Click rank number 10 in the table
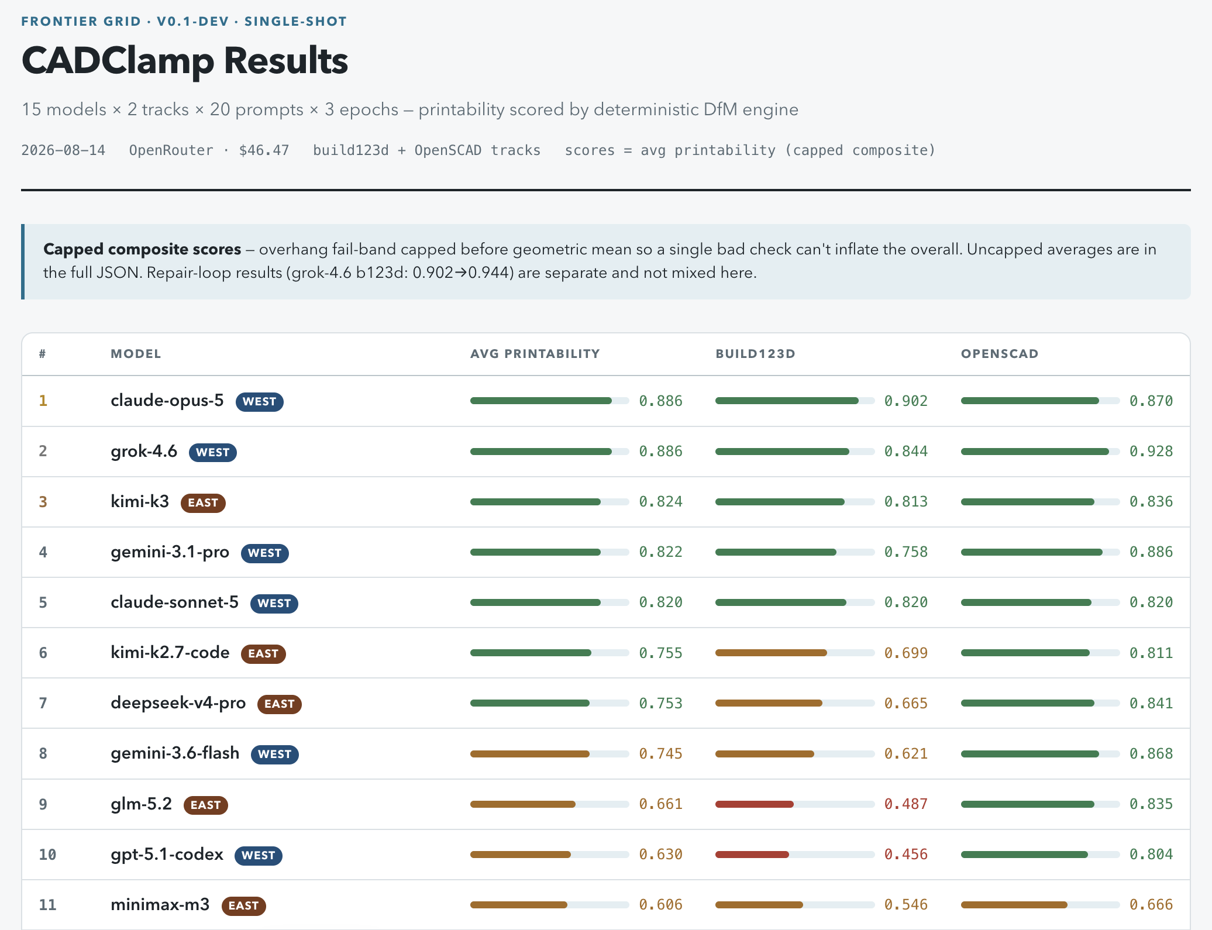The image size is (1212, 930). point(47,855)
